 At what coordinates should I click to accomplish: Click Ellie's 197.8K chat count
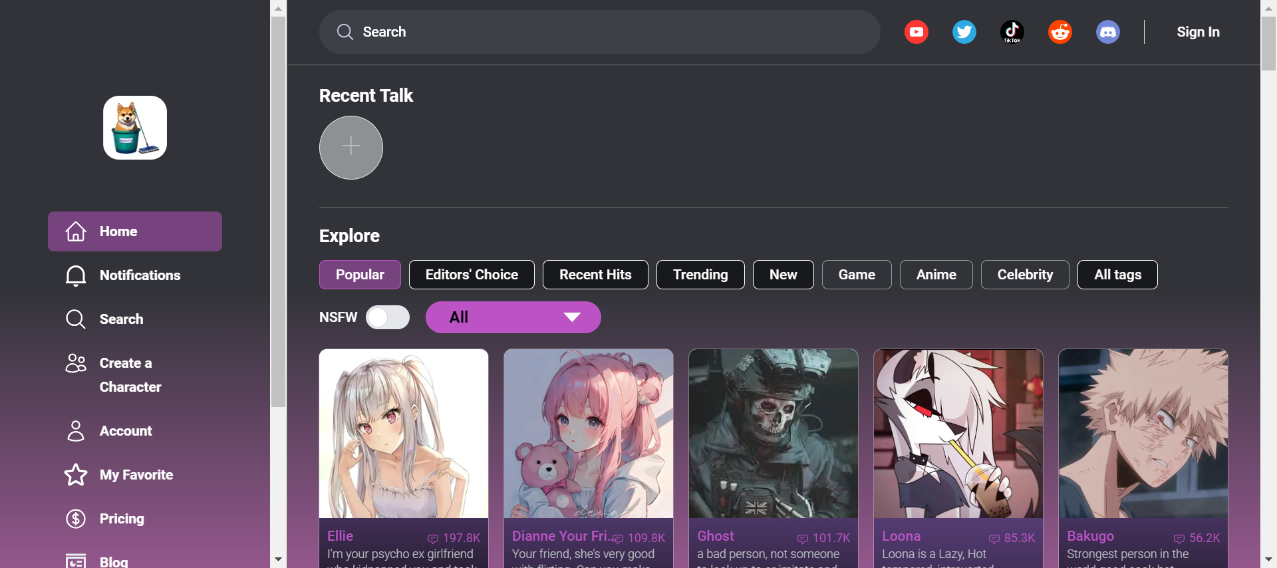(462, 538)
